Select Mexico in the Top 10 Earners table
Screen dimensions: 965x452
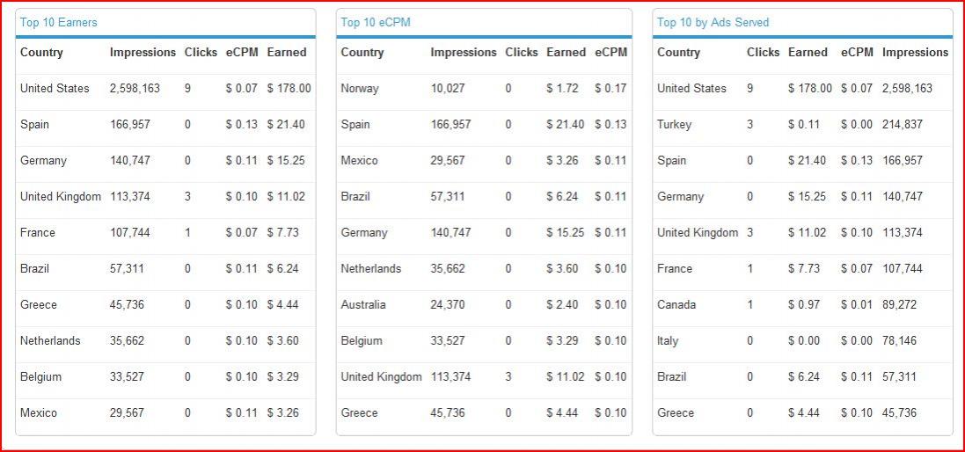(x=39, y=412)
